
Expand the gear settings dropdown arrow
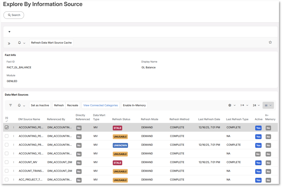coord(234,105)
